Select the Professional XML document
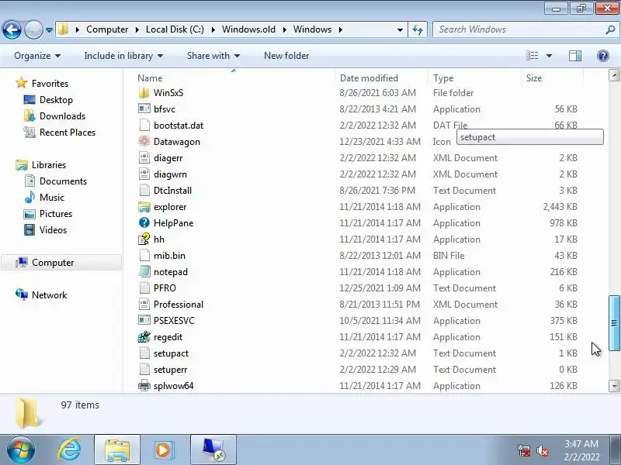 tap(144, 304)
